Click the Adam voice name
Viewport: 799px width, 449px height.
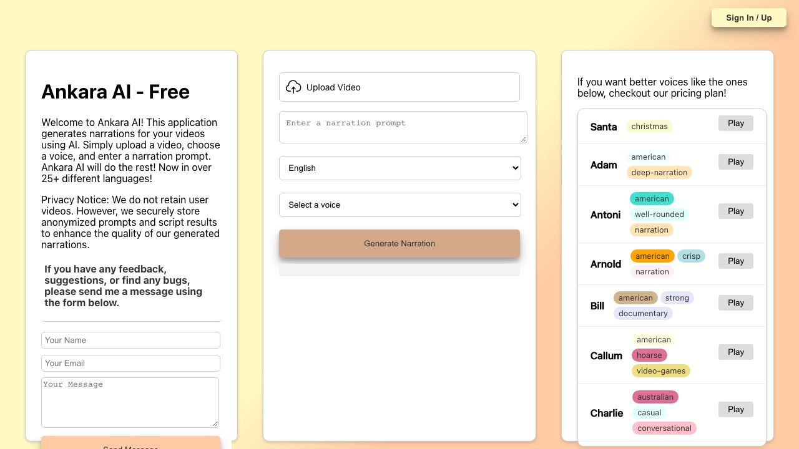point(604,165)
